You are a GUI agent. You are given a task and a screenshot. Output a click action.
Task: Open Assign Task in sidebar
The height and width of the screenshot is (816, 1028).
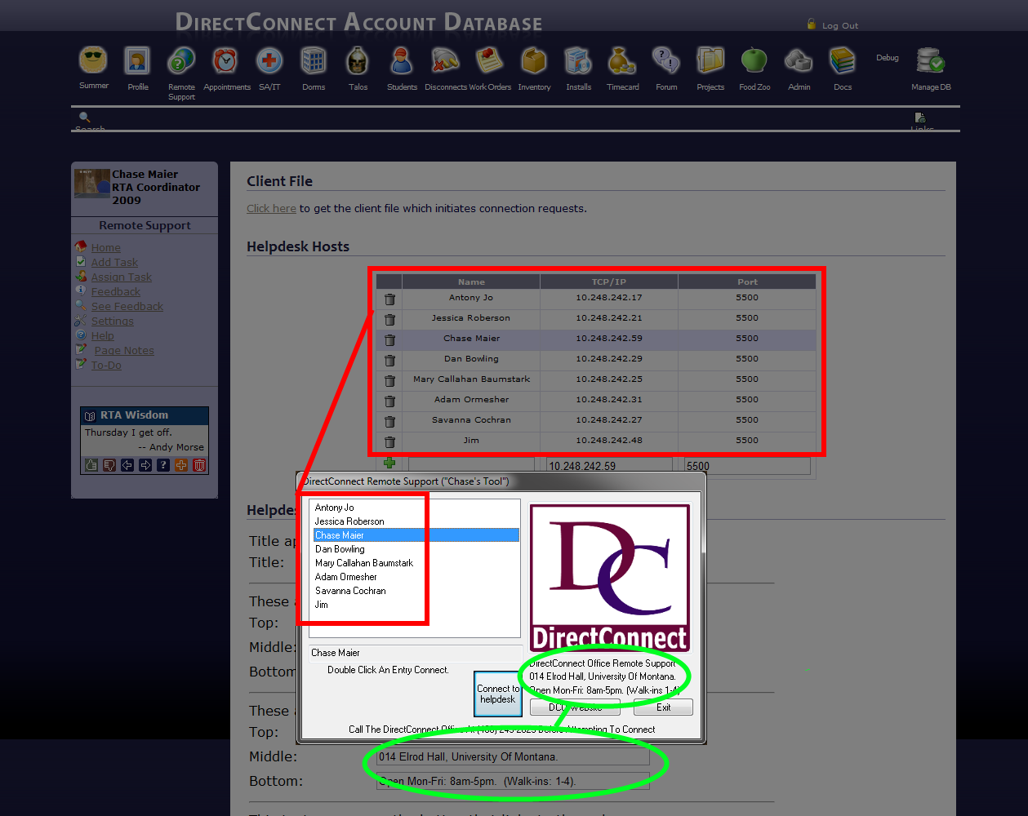pos(122,277)
